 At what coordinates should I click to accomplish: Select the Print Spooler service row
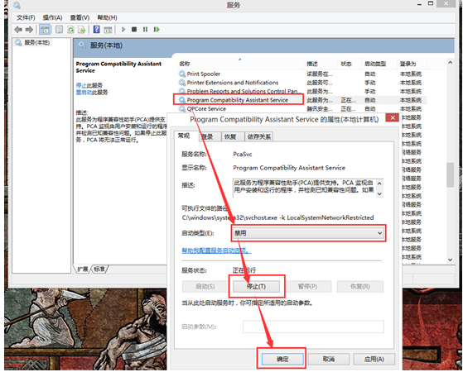click(301, 74)
